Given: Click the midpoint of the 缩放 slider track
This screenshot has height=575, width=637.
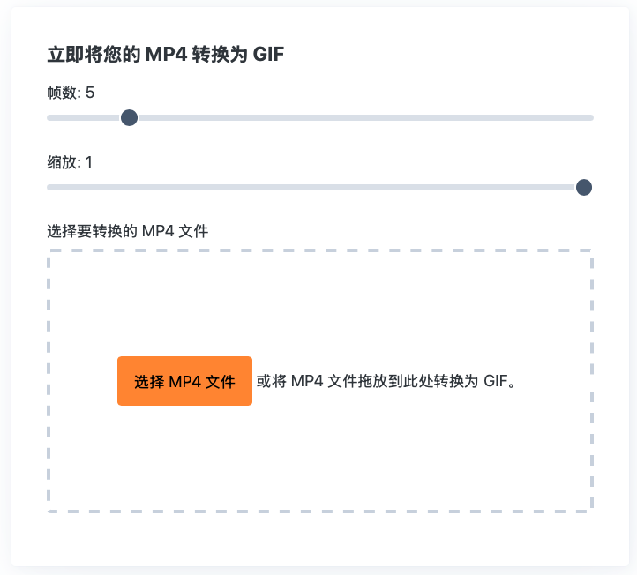Looking at the screenshot, I should 319,187.
